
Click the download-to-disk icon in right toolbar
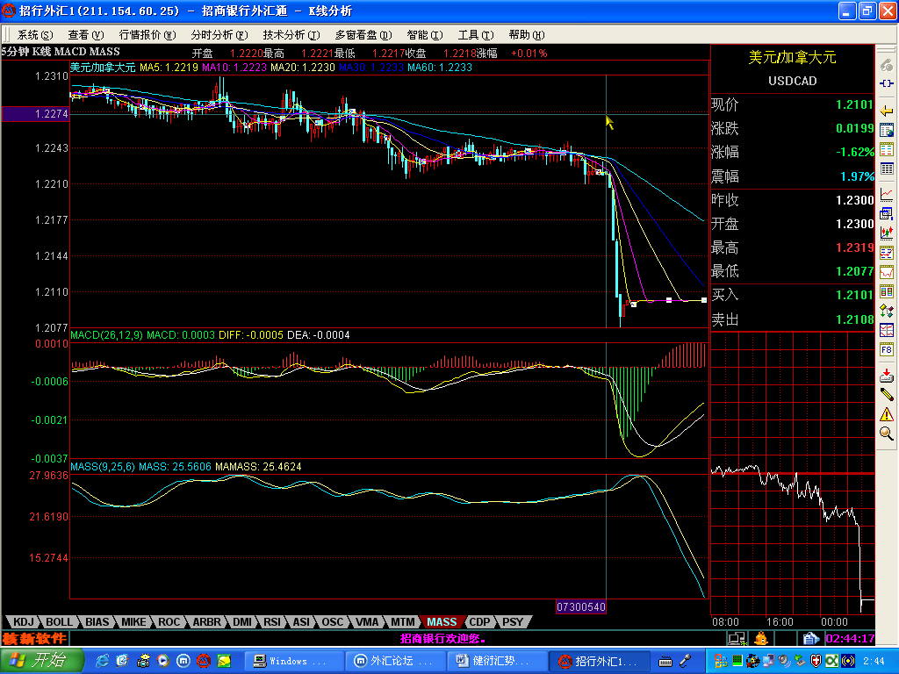click(887, 375)
